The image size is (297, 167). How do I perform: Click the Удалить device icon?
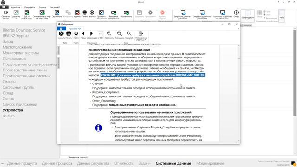(x=77, y=13)
